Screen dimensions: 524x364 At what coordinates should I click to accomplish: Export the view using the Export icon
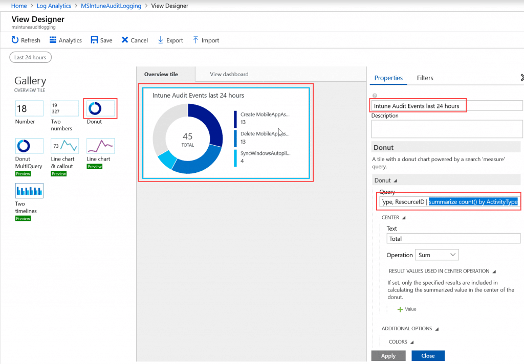tap(160, 40)
